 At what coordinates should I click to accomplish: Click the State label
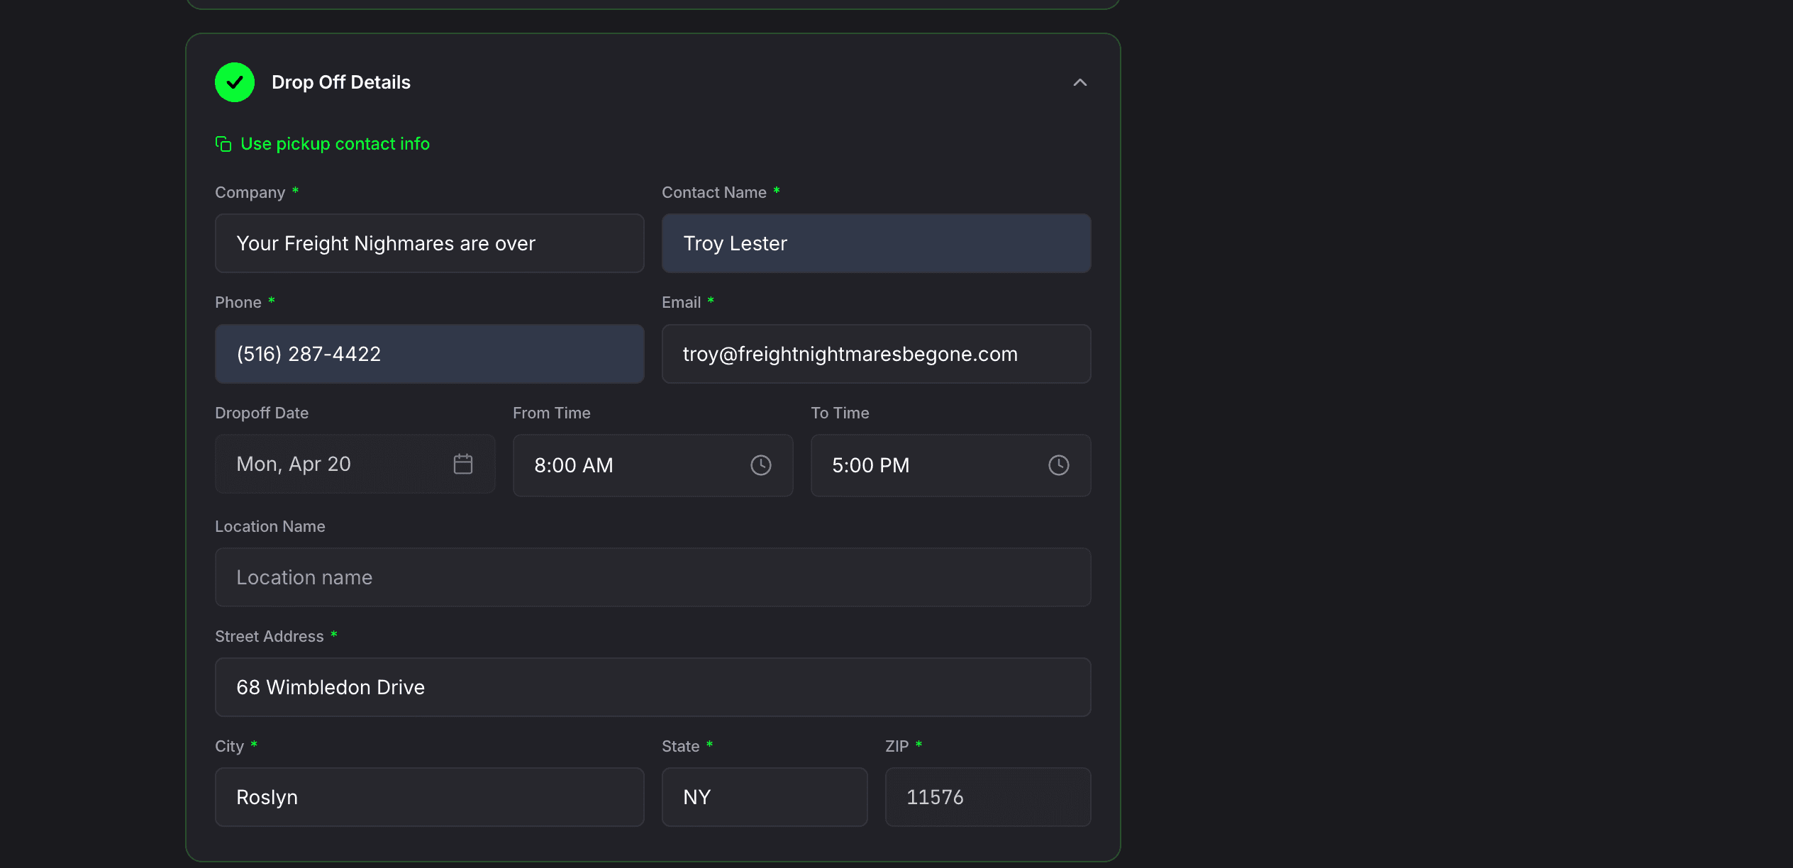pos(681,746)
